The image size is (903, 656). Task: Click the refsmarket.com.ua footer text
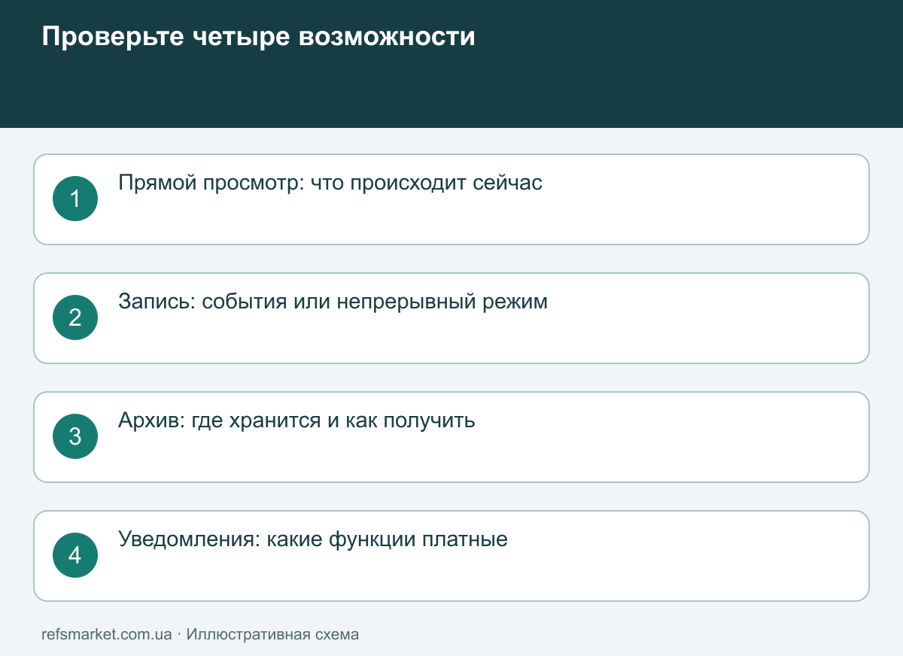(x=107, y=634)
